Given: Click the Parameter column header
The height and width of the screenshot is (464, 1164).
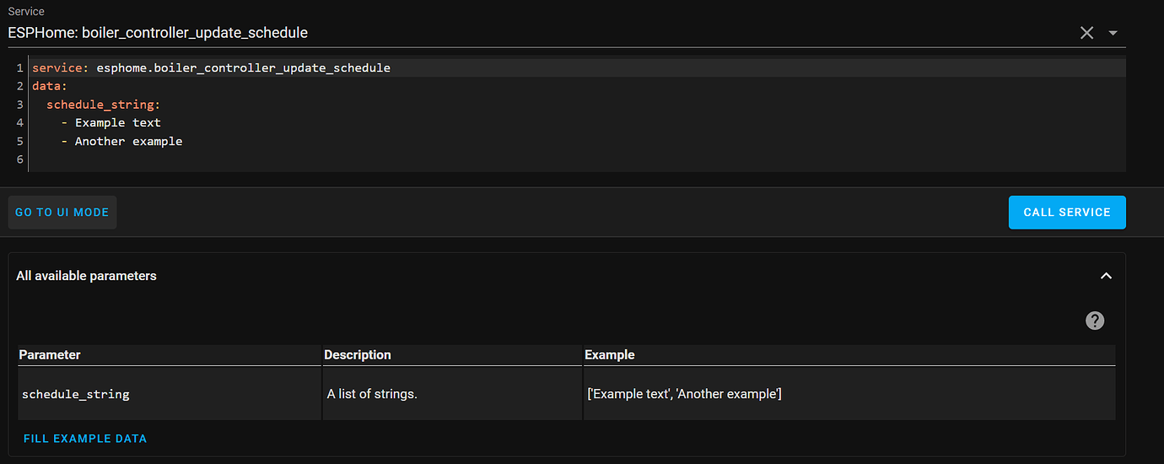Looking at the screenshot, I should pyautogui.click(x=50, y=355).
